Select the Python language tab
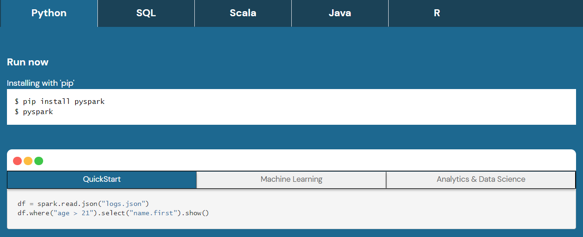This screenshot has height=237, width=583. (x=49, y=13)
